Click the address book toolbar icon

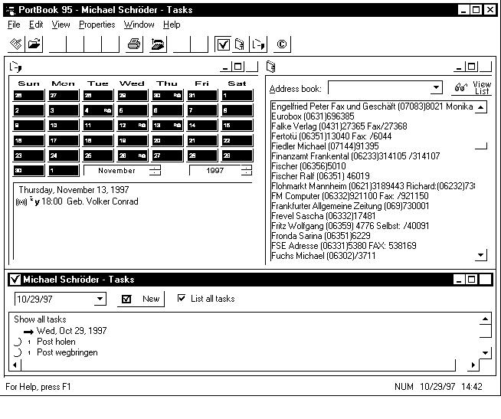tap(241, 44)
